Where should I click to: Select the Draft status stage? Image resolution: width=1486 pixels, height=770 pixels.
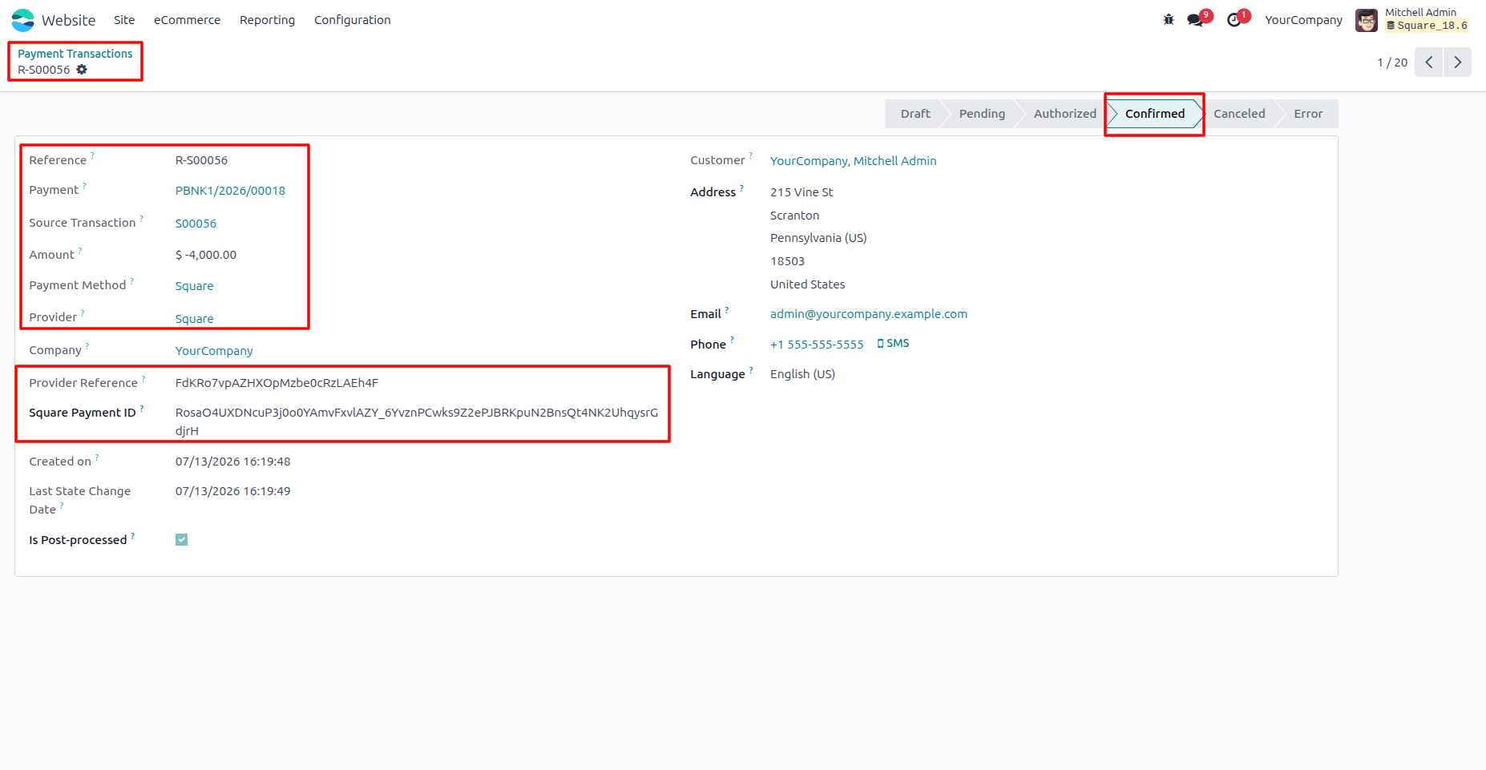915,114
